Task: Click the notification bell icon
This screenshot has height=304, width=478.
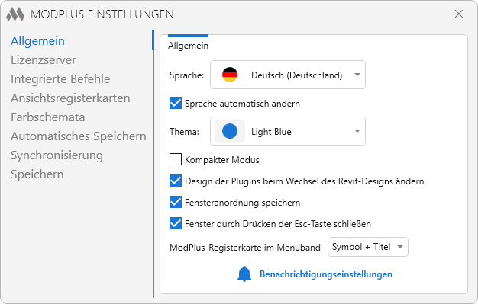Action: (244, 274)
